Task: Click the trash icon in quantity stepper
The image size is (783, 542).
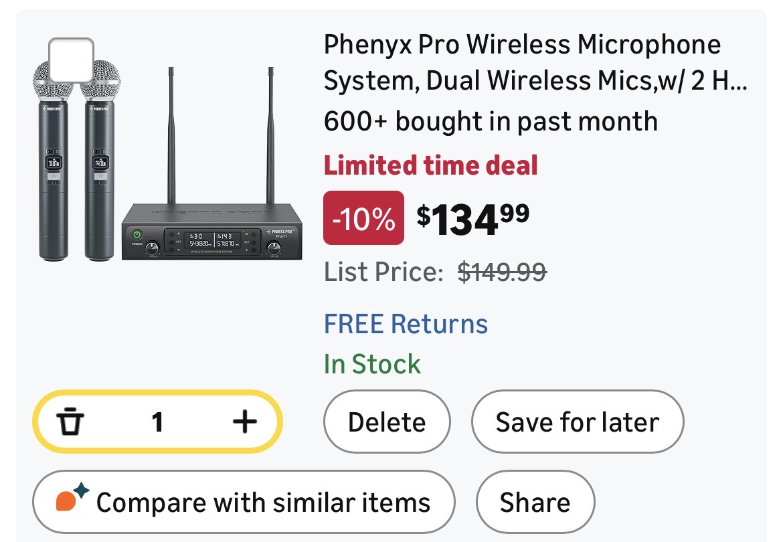Action: [x=70, y=422]
